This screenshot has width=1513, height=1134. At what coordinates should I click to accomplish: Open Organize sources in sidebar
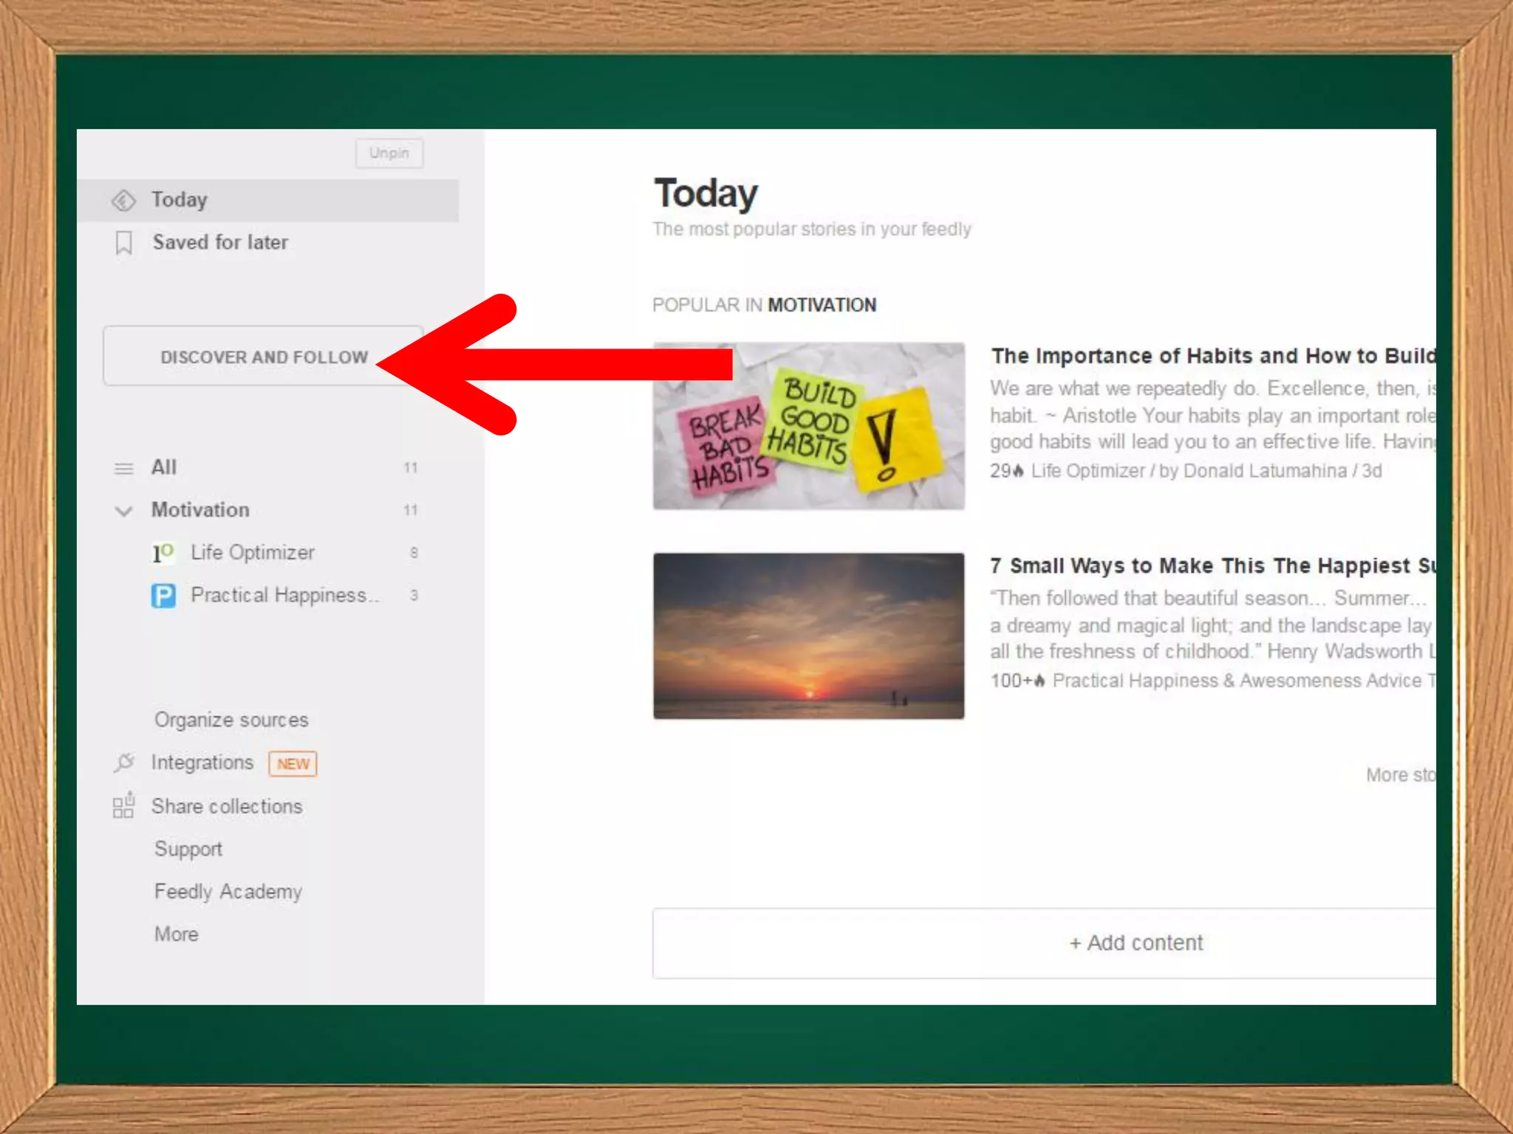231,720
